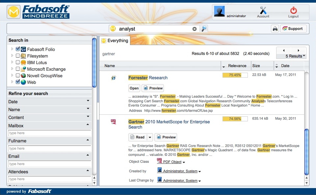Go to next results page
316x195 pixels.
pos(299,51)
